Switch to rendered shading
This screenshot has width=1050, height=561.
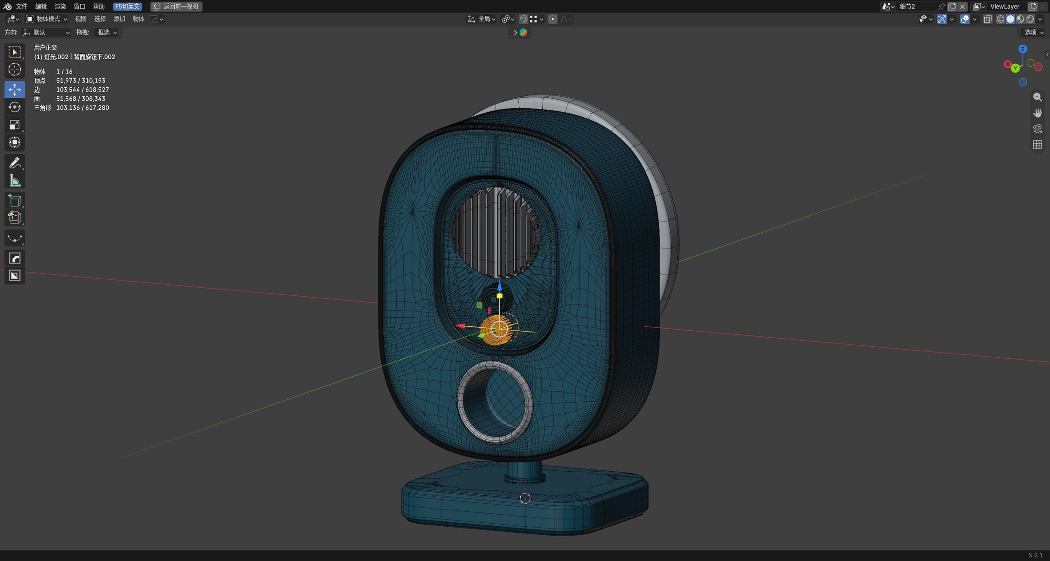click(x=1030, y=19)
